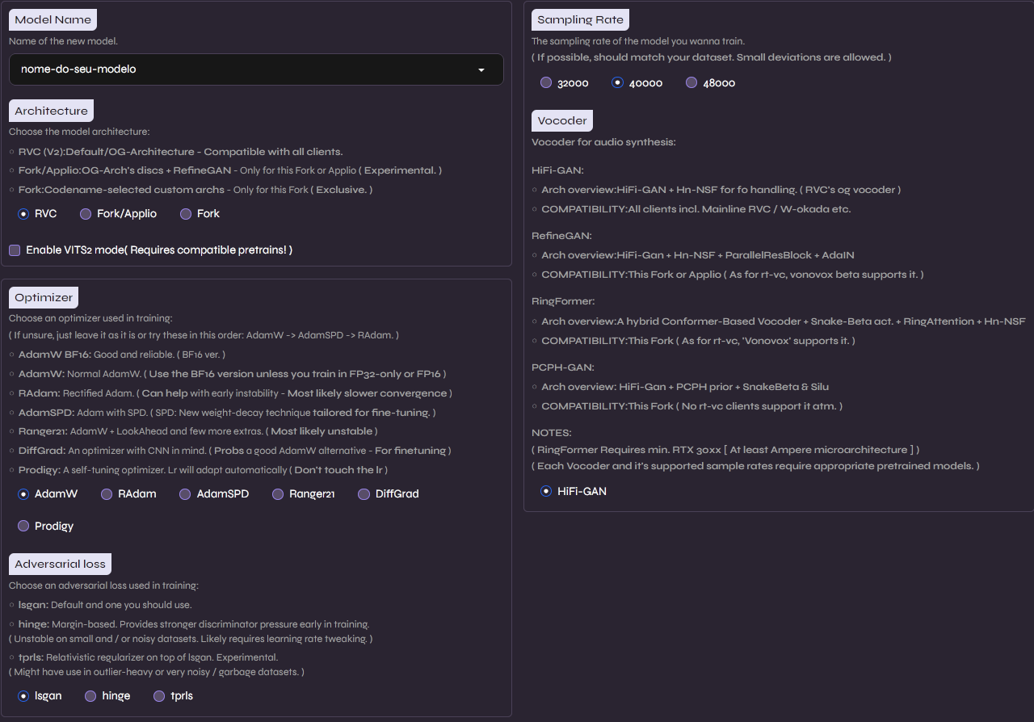Enable VITS2 mode checkbox

point(15,250)
